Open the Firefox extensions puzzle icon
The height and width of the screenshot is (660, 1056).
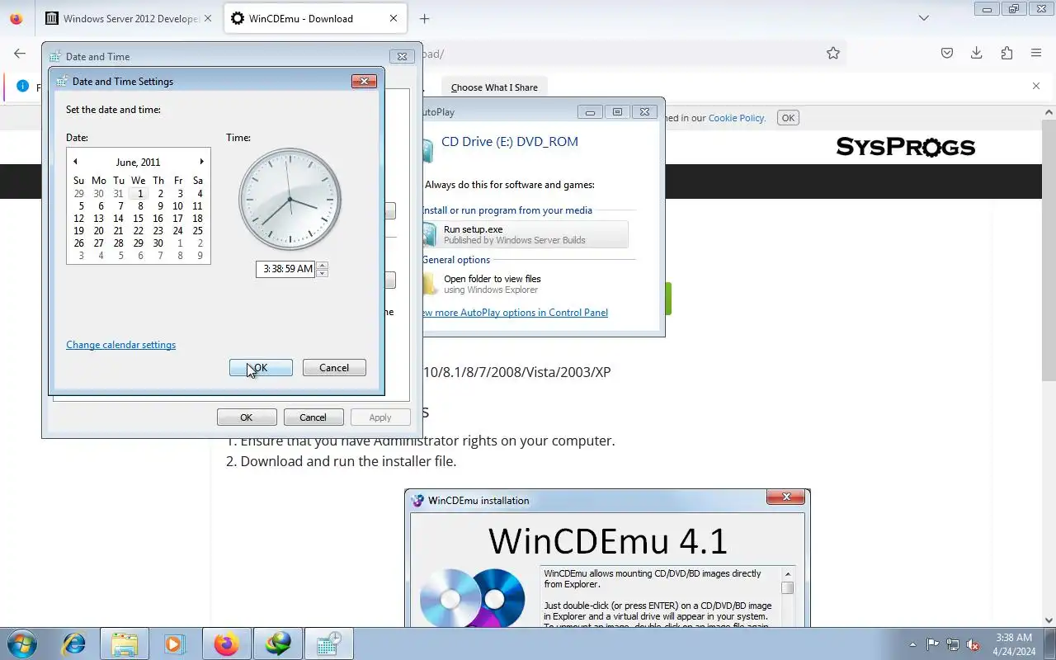click(1006, 54)
